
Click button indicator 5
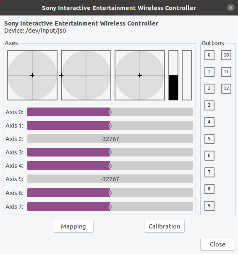pos(209,139)
